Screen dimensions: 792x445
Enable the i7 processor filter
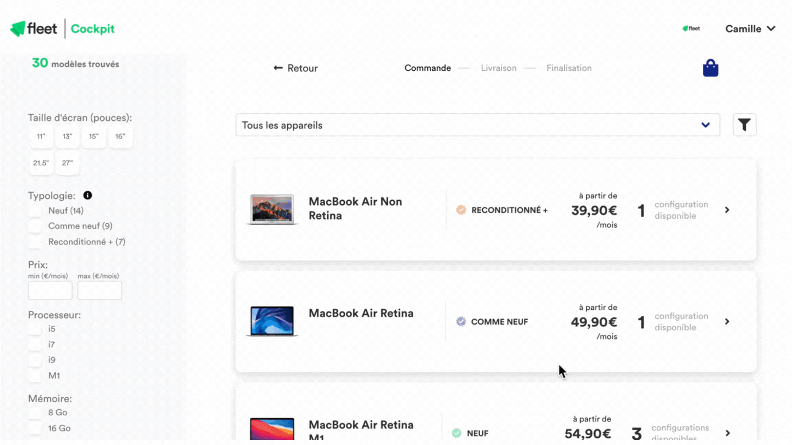pyautogui.click(x=35, y=344)
